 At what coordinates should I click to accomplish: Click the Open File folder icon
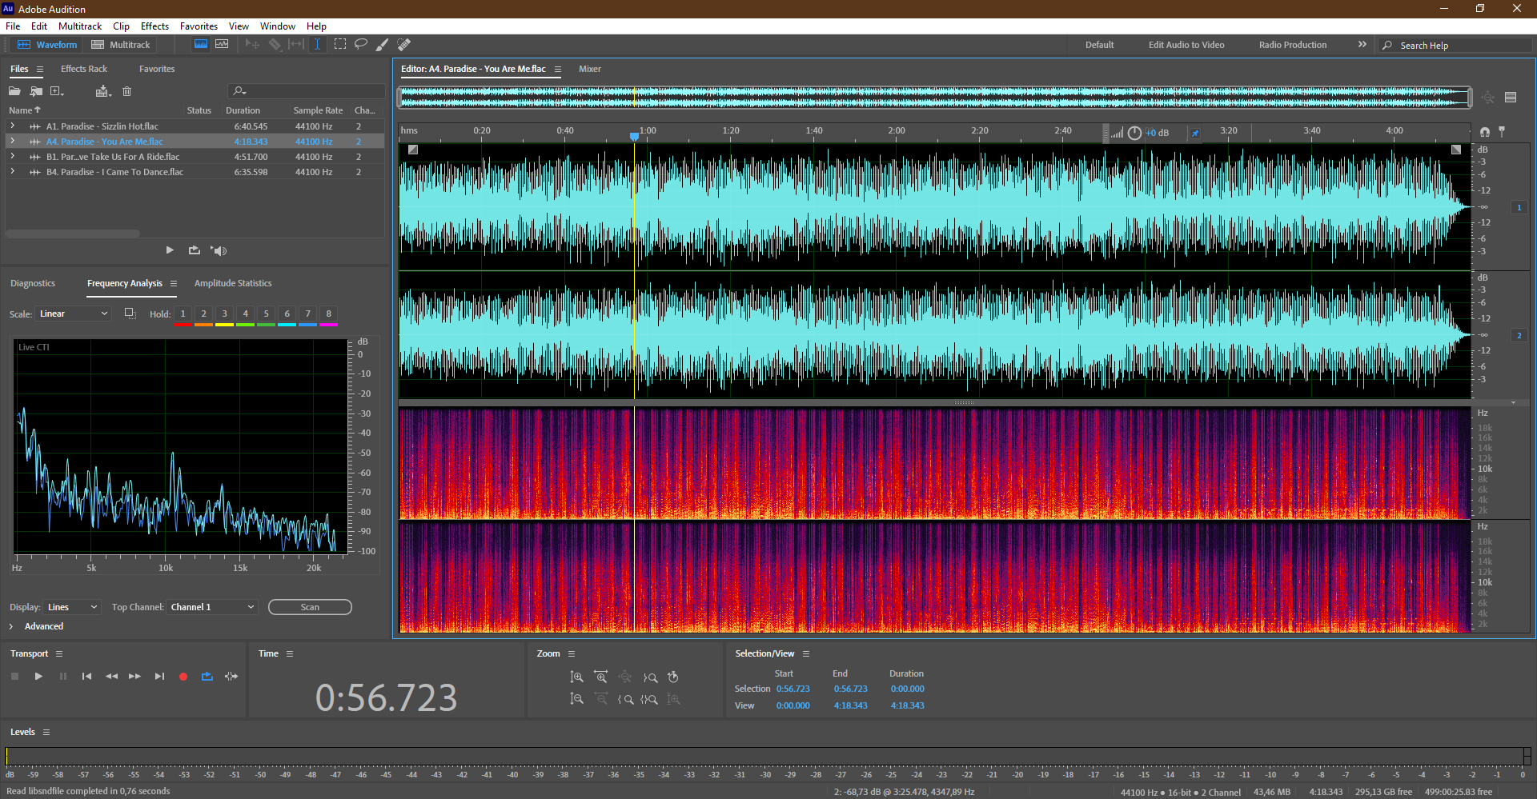click(14, 91)
